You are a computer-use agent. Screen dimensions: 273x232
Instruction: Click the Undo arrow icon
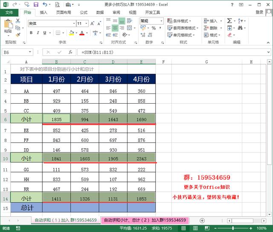45,5
